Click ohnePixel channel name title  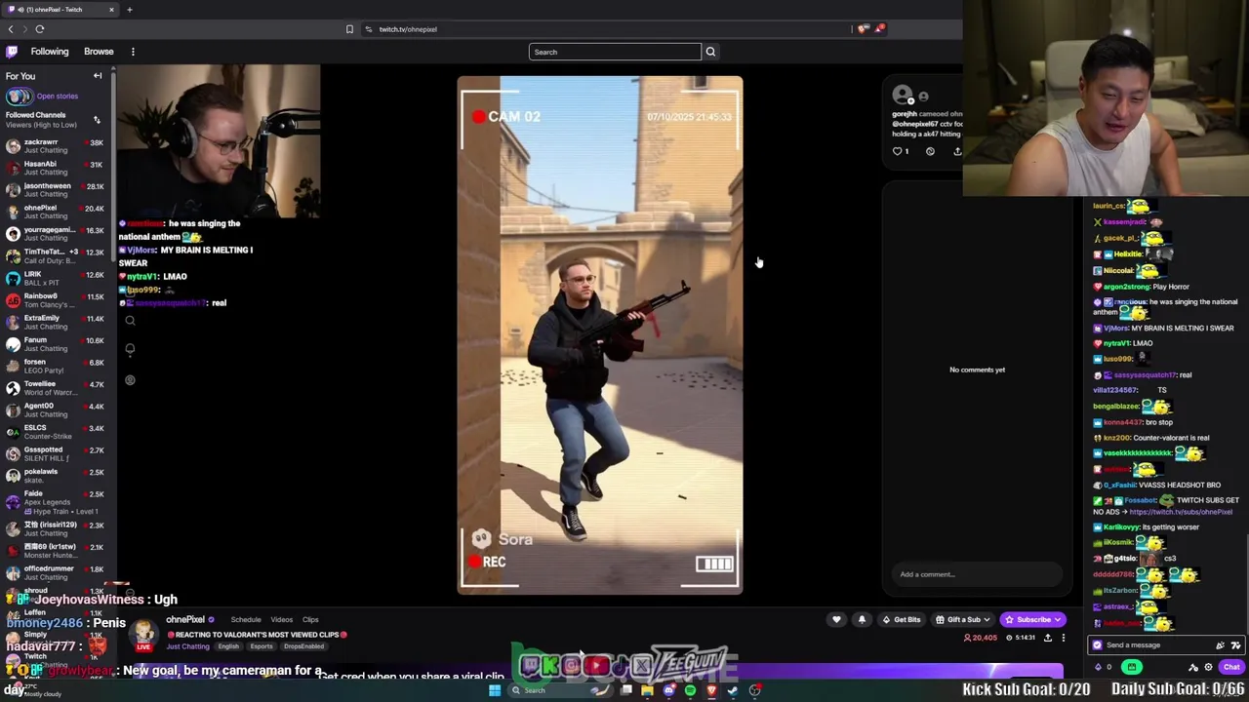click(185, 620)
